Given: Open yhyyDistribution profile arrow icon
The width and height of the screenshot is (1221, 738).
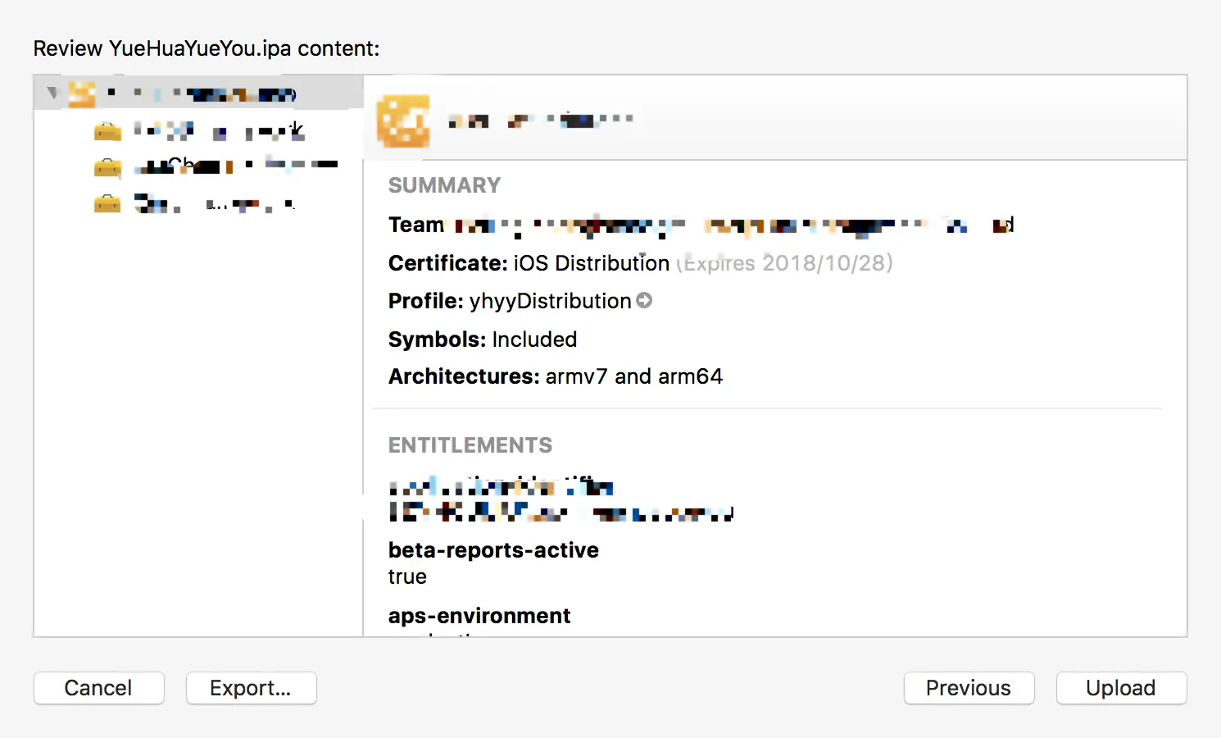Looking at the screenshot, I should click(x=644, y=301).
